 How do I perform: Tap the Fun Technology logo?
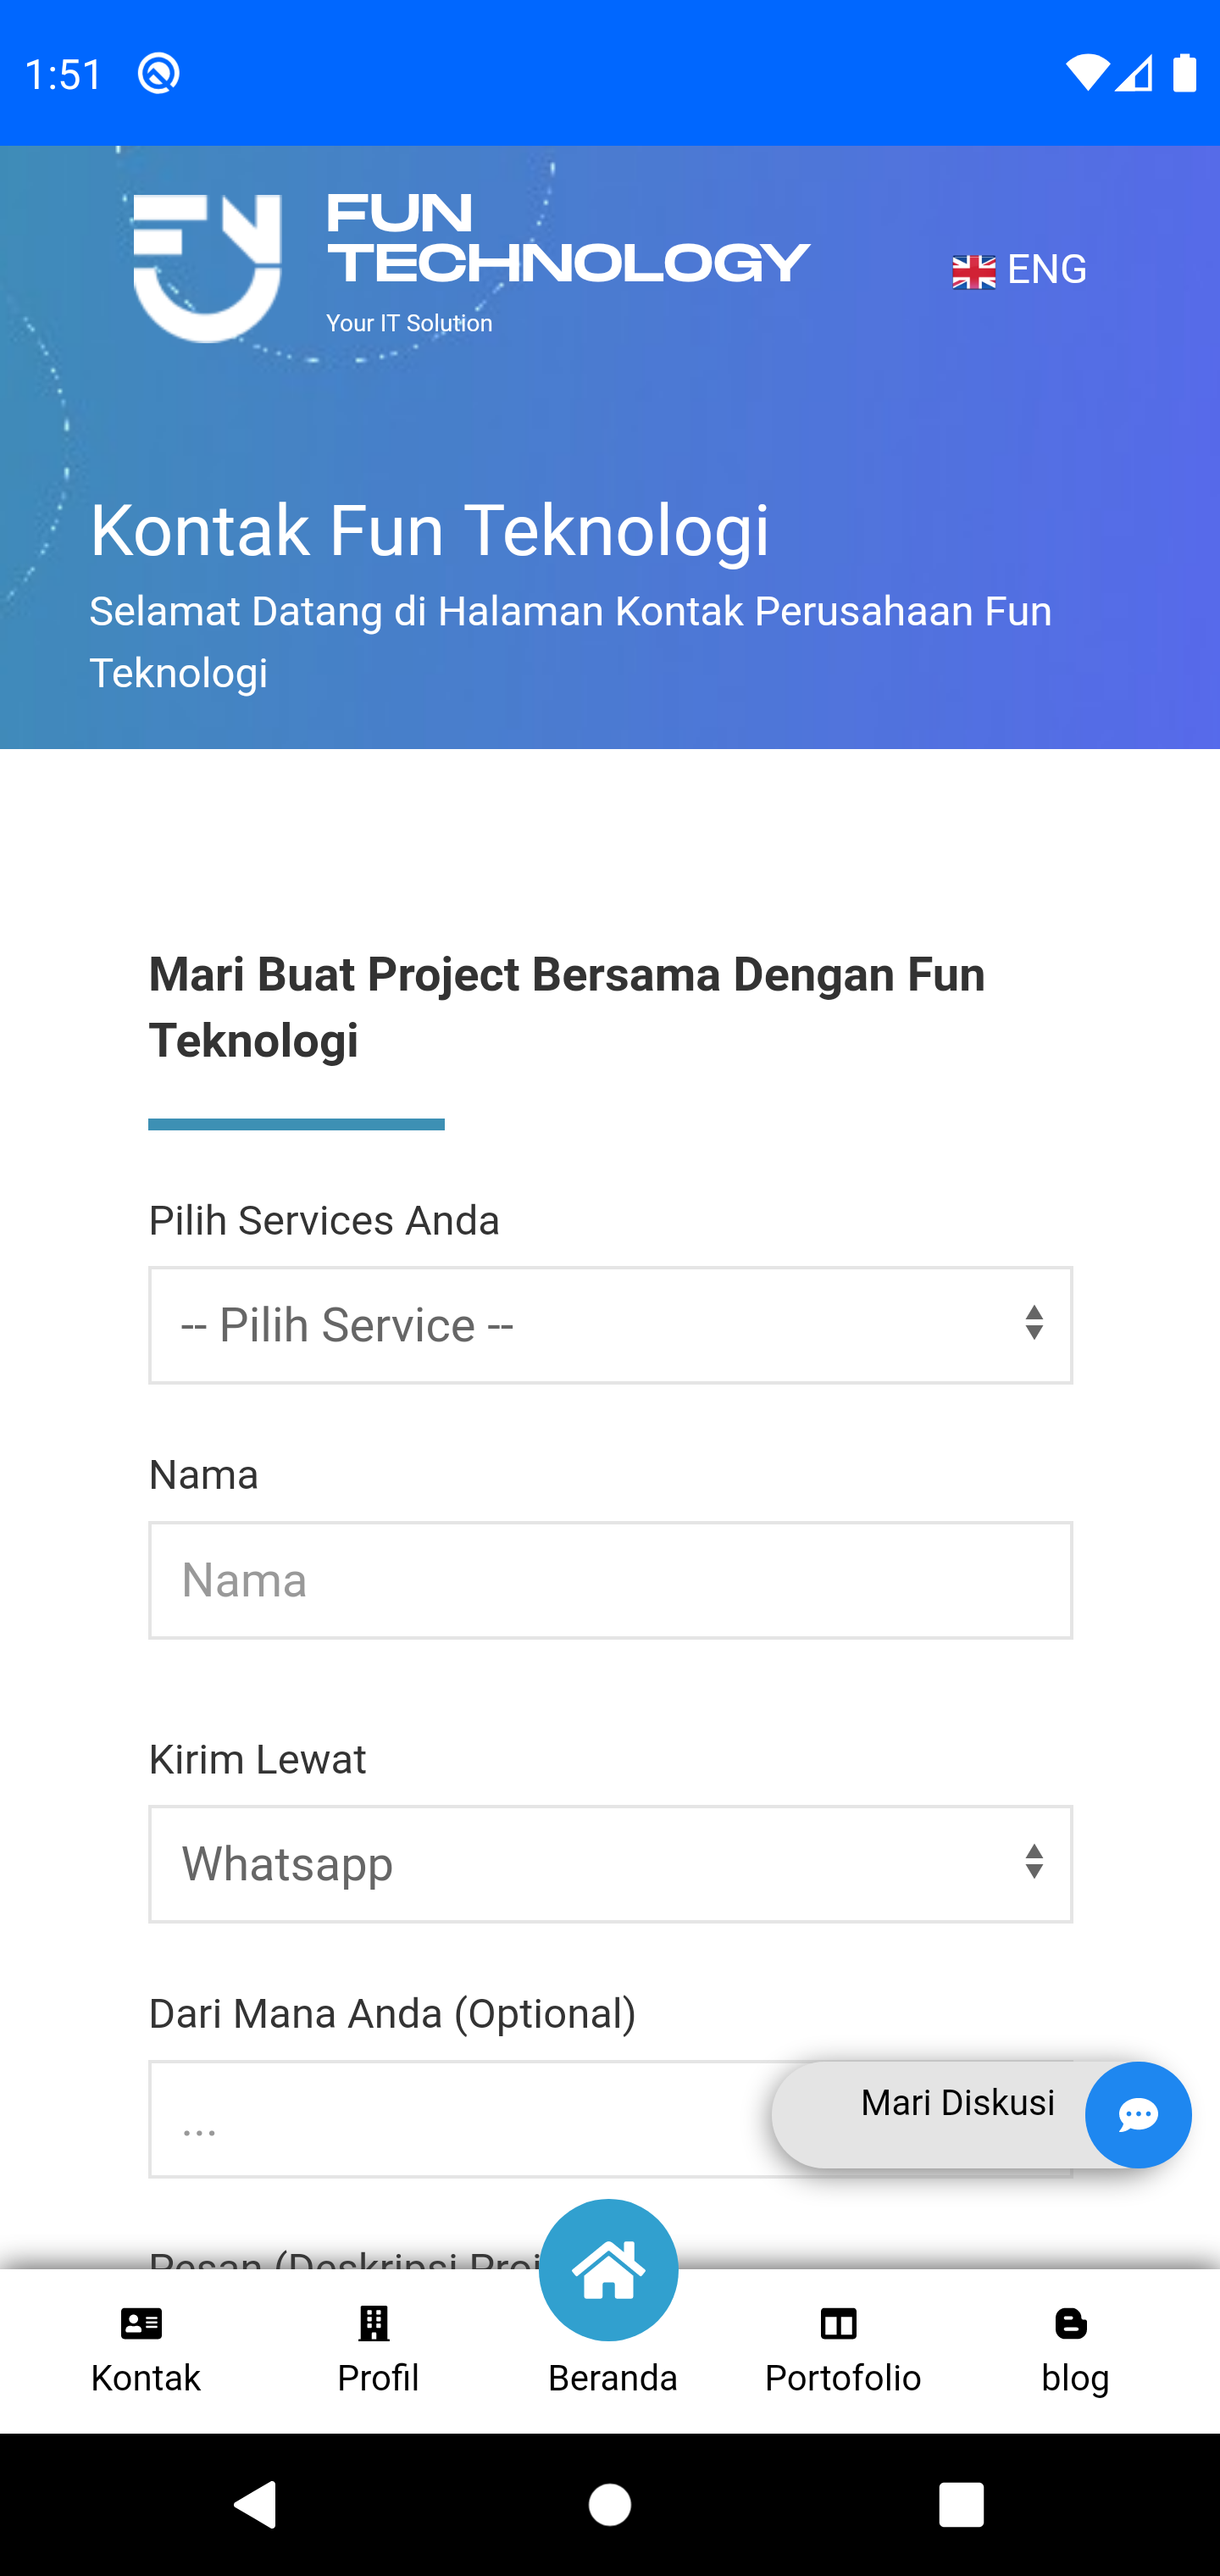(470, 268)
